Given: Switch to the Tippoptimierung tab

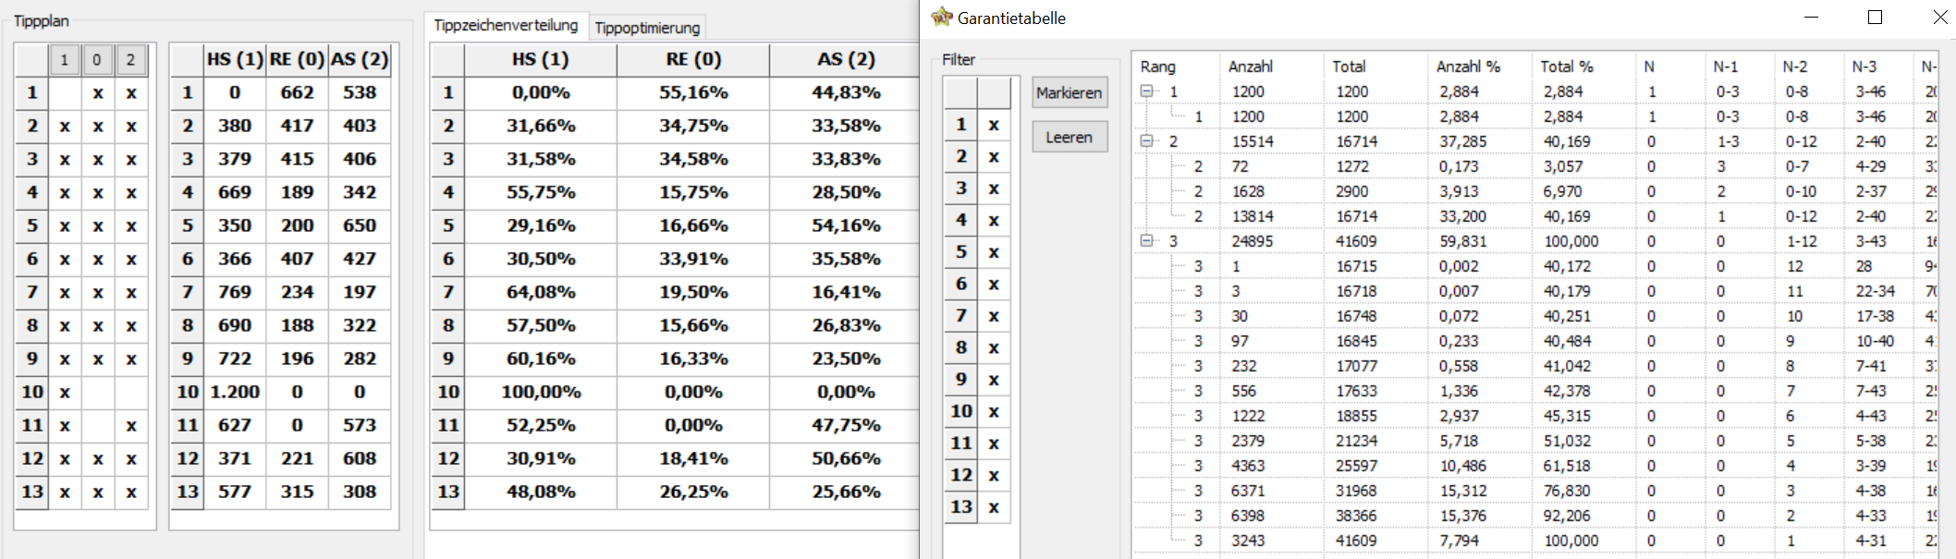Looking at the screenshot, I should 647,28.
